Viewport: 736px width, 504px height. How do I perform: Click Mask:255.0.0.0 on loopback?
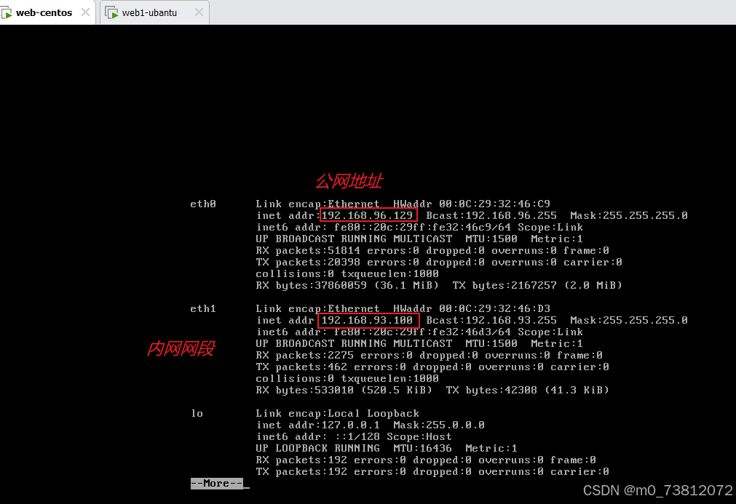(439, 425)
